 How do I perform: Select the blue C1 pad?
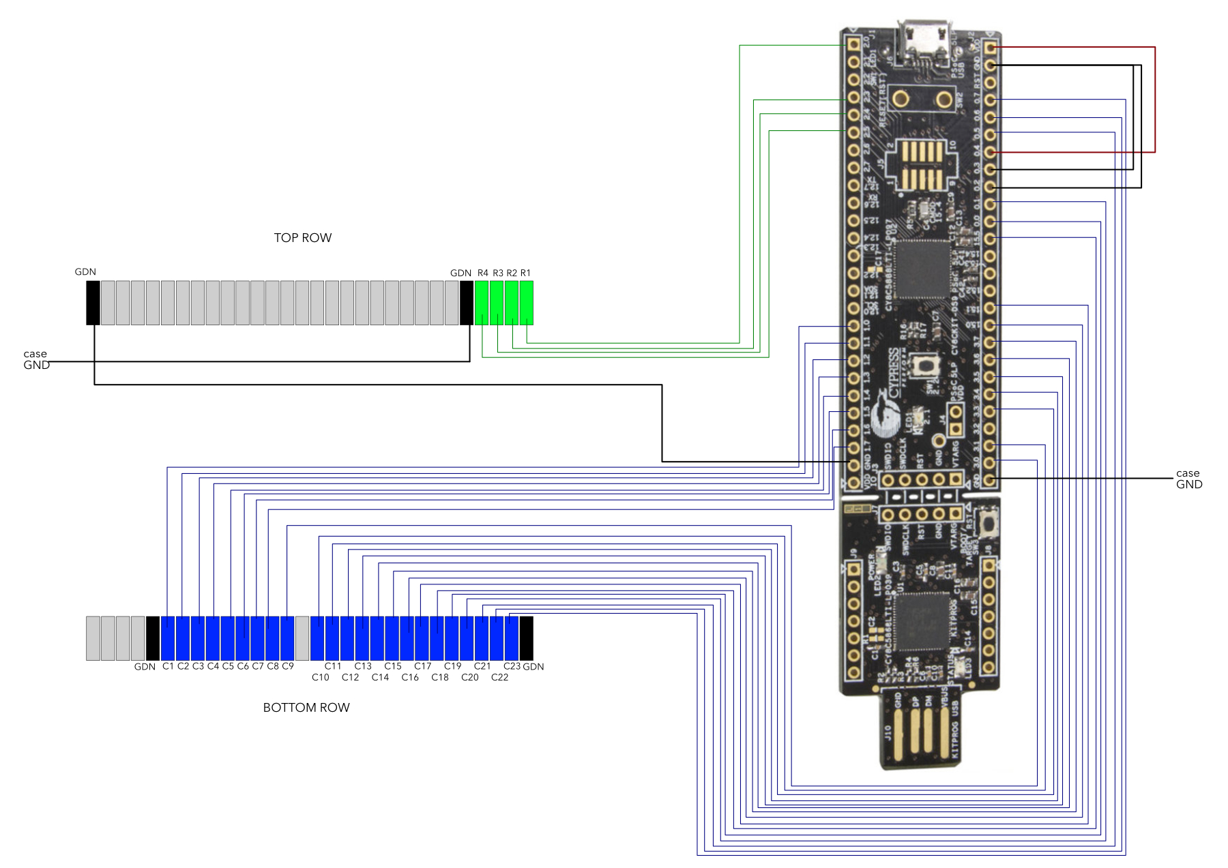(168, 638)
